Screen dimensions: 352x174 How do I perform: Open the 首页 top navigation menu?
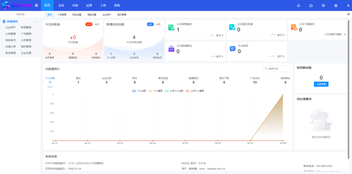click(47, 5)
